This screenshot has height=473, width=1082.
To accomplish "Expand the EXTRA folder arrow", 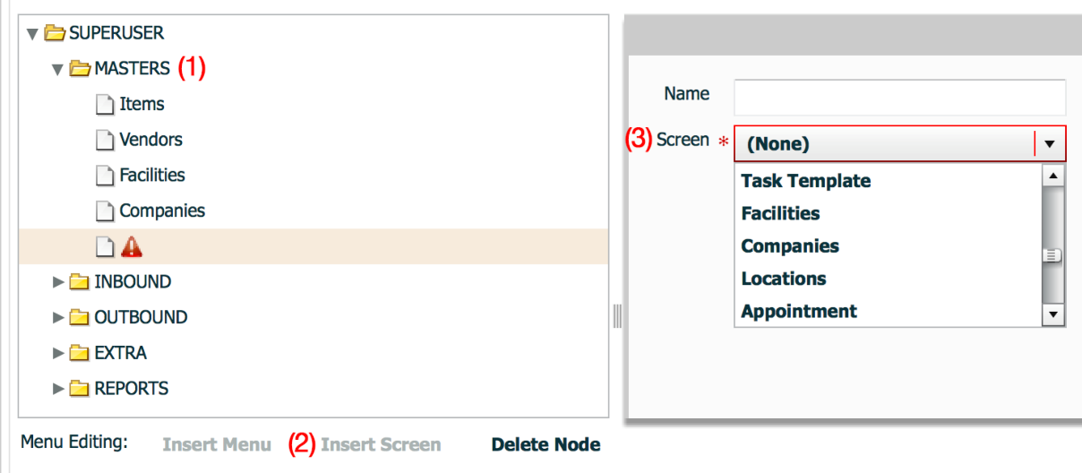I will 58,353.
